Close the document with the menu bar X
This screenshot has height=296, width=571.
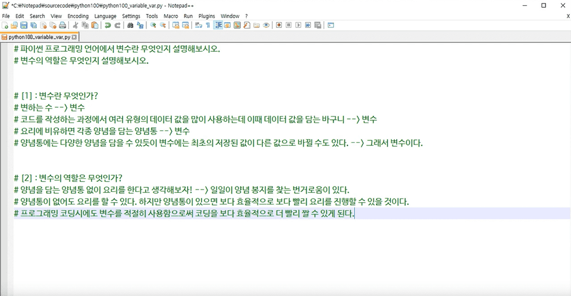pyautogui.click(x=568, y=16)
